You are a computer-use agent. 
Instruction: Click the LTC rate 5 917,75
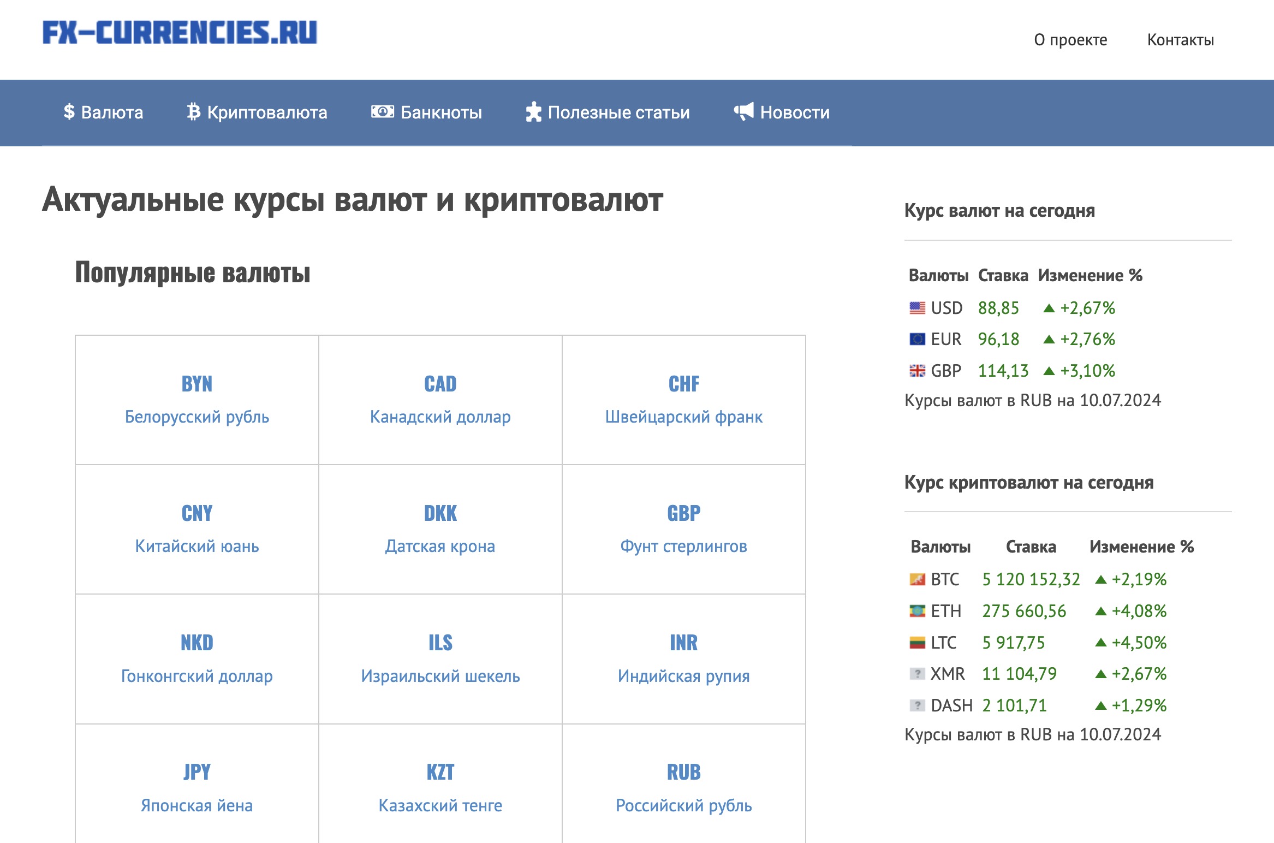[1014, 643]
